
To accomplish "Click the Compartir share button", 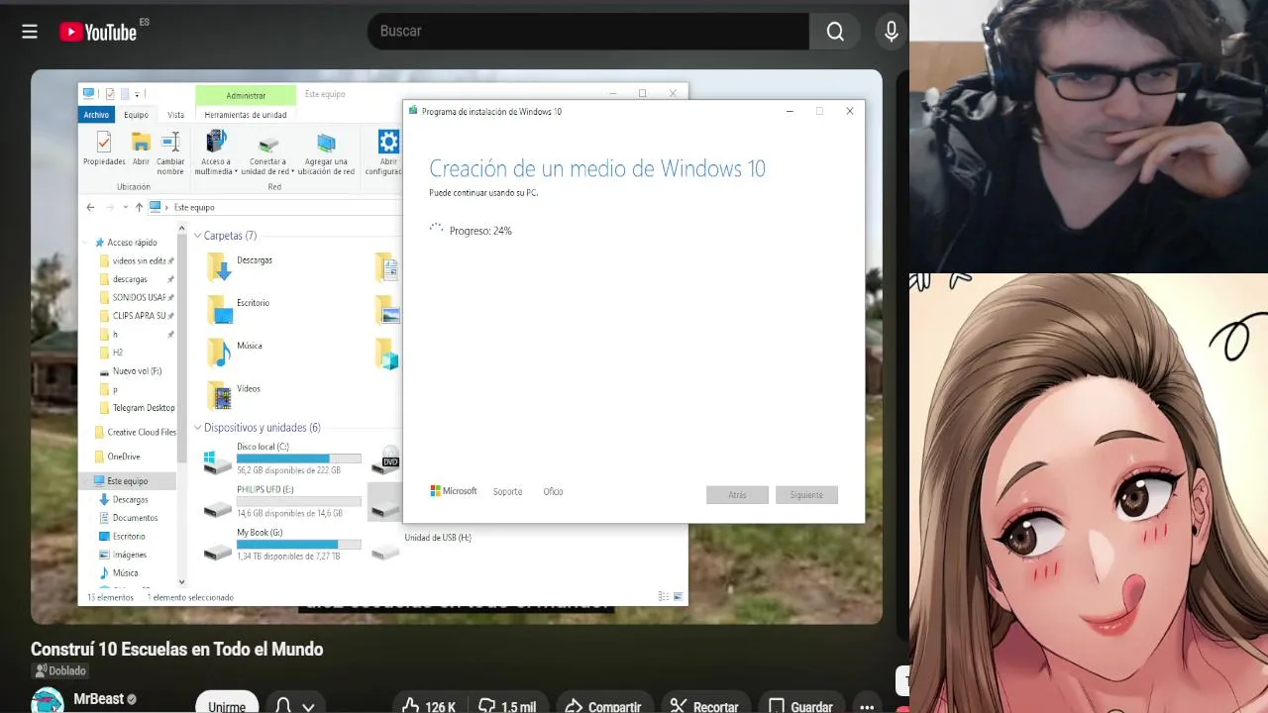I will click(x=602, y=705).
